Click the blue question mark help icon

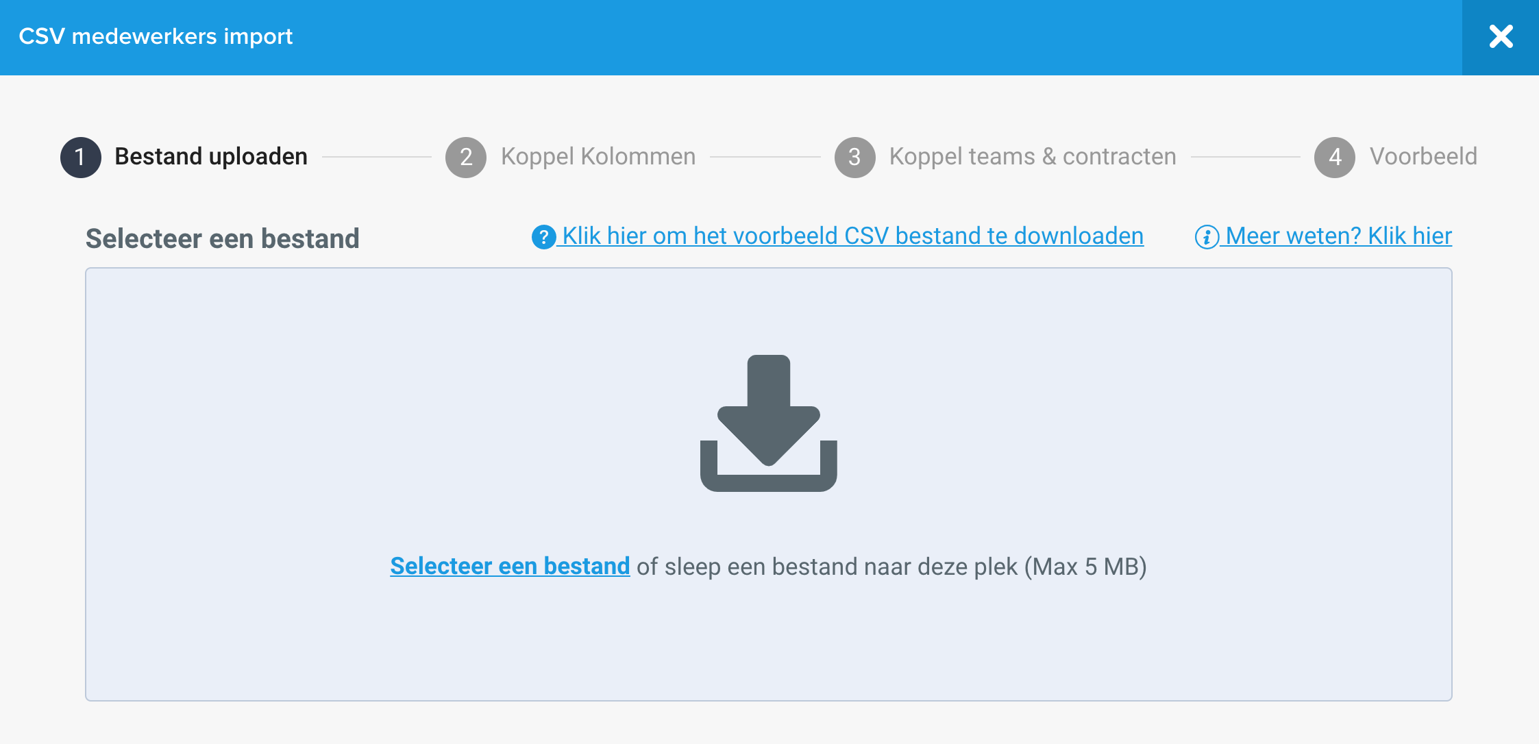pyautogui.click(x=543, y=237)
